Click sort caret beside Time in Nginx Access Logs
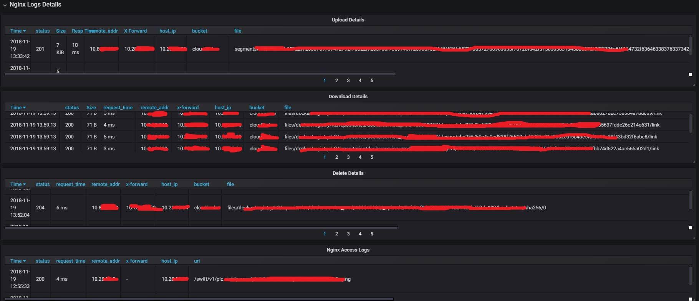 [24, 261]
